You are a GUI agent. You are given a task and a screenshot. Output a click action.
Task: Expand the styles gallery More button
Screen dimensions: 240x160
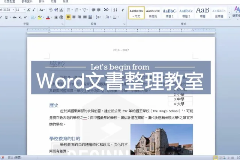click(229, 18)
